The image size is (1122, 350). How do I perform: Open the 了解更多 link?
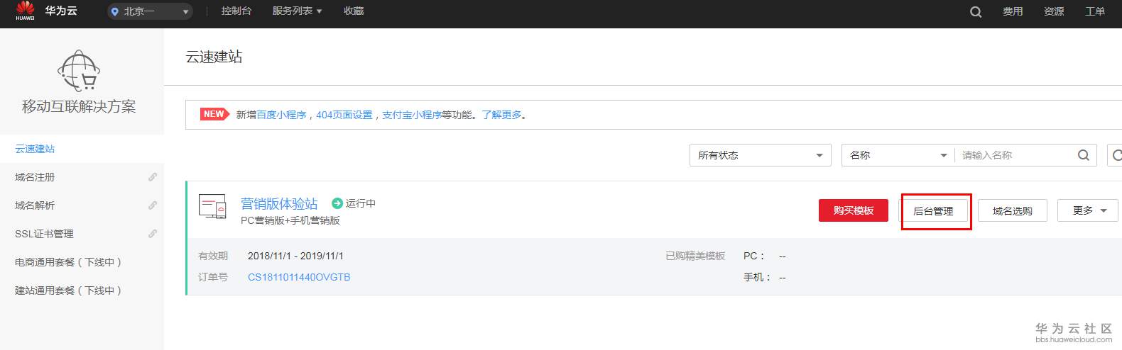click(501, 115)
